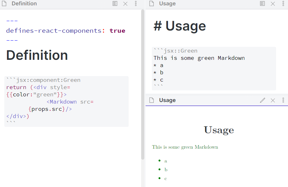Open the rendered Usage pane three-dot menu
Viewport: 288px width, 187px height.
(283, 100)
